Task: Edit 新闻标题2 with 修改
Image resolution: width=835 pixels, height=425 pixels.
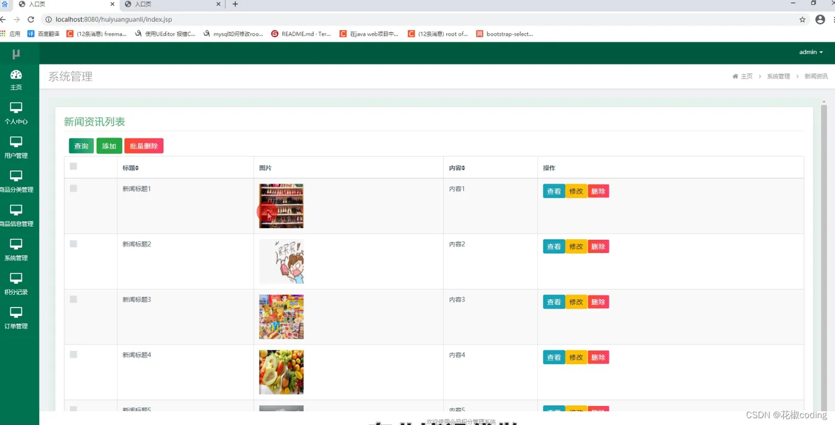Action: click(576, 247)
